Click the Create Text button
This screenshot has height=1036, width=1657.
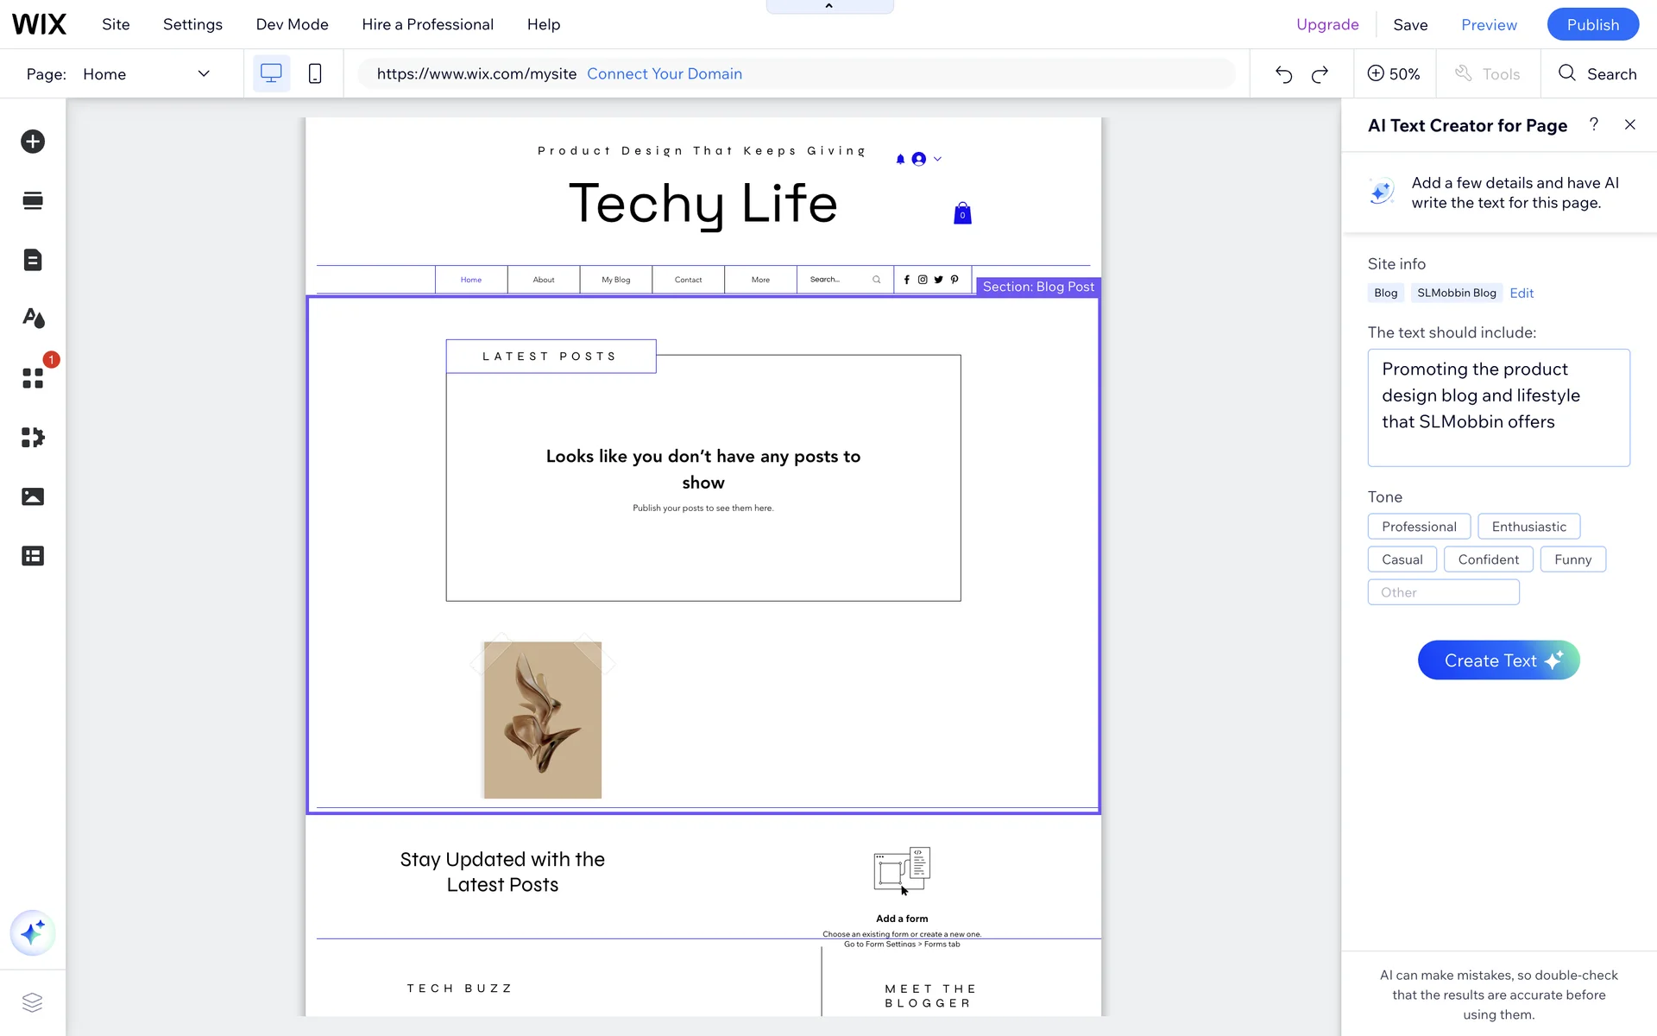[x=1498, y=660]
